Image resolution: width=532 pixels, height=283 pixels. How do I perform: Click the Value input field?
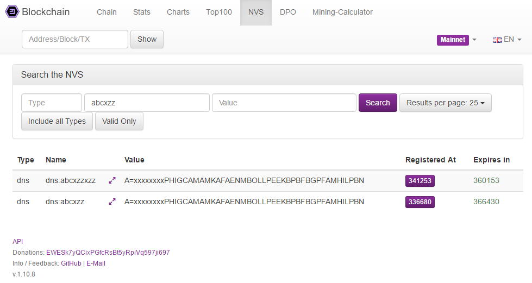click(284, 103)
